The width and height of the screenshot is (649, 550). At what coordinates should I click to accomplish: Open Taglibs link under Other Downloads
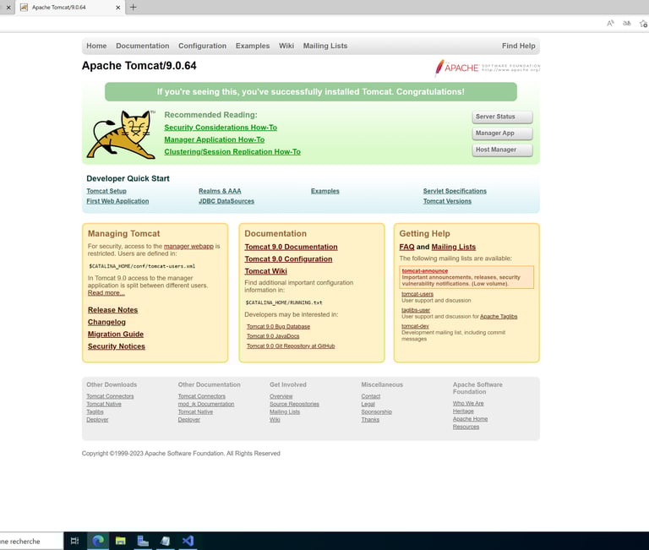95,411
